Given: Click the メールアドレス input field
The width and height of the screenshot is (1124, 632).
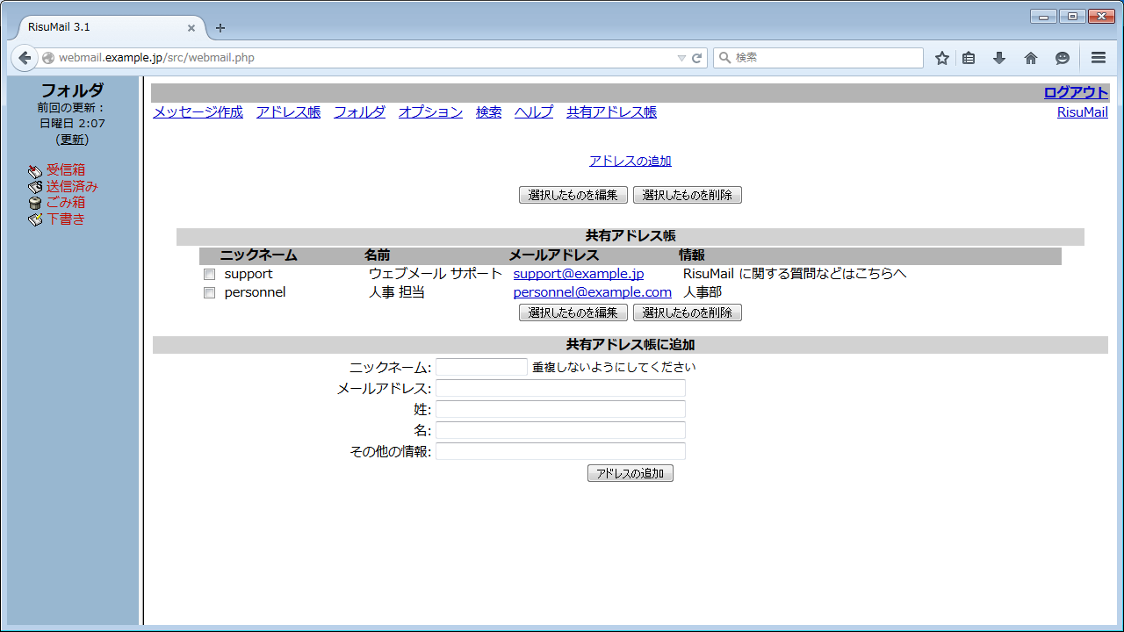Looking at the screenshot, I should click(x=560, y=388).
